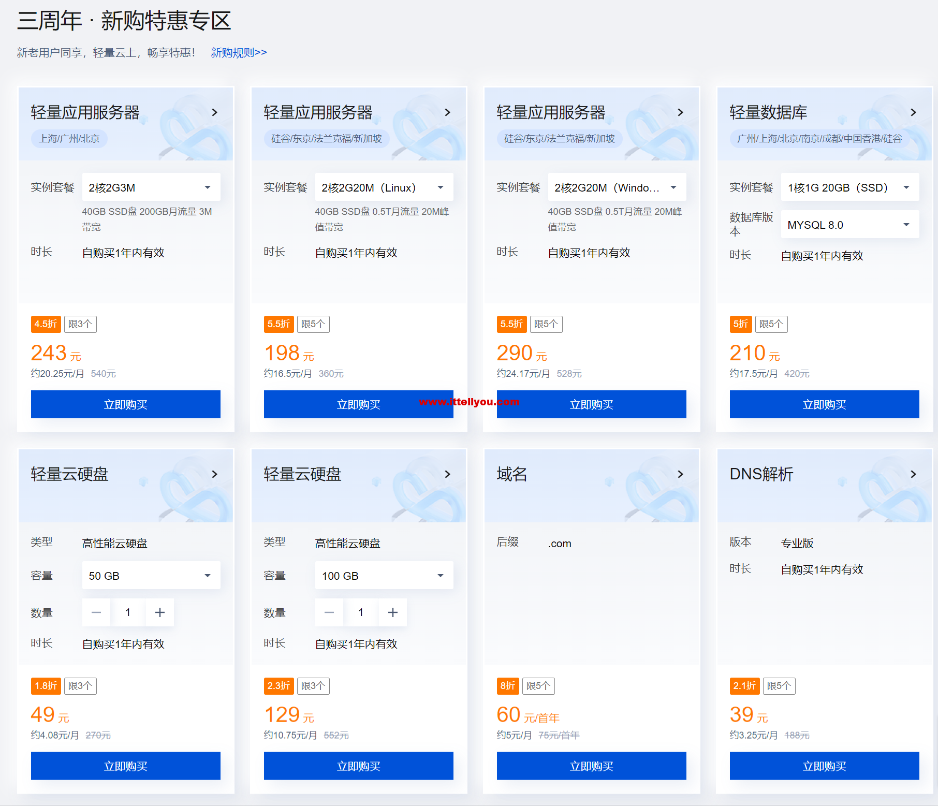The width and height of the screenshot is (938, 806).
Task: Purchase the 39元 DNS解析 plan
Action: click(824, 766)
